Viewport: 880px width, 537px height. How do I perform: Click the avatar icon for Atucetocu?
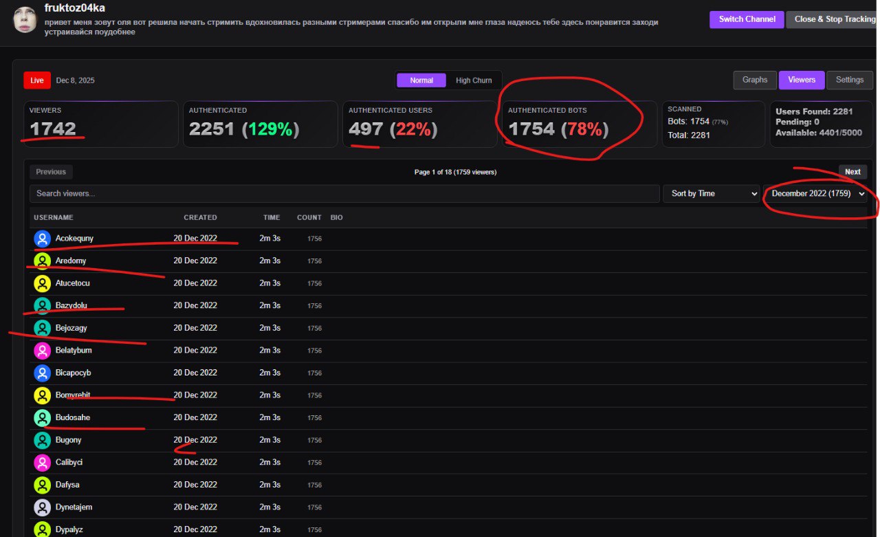43,283
